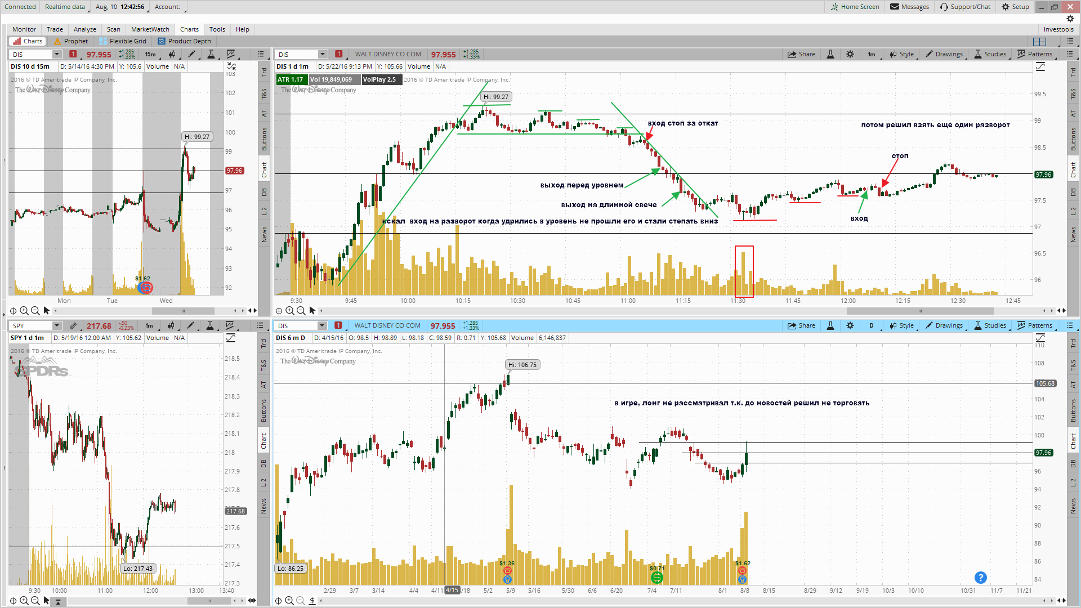
Task: Select the Tools tab
Action: coord(217,29)
